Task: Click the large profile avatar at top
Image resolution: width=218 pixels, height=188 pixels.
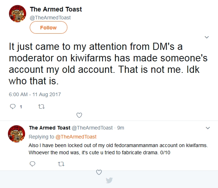Action: pyautogui.click(x=18, y=14)
